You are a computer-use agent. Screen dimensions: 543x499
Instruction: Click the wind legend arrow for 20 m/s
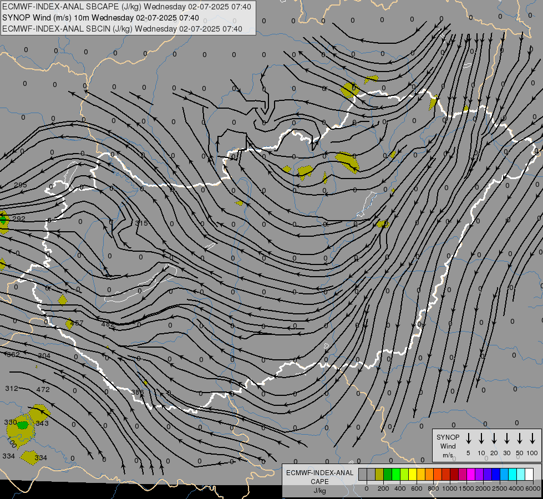tap(494, 439)
